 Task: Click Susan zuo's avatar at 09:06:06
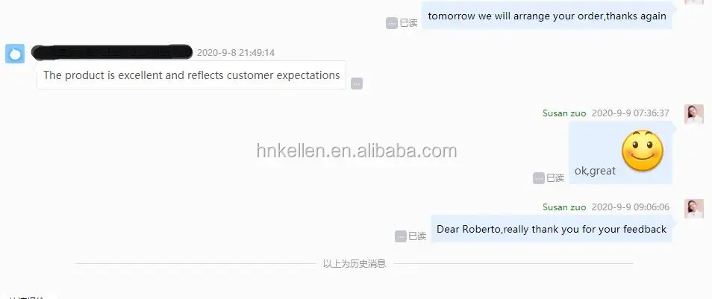tap(694, 208)
